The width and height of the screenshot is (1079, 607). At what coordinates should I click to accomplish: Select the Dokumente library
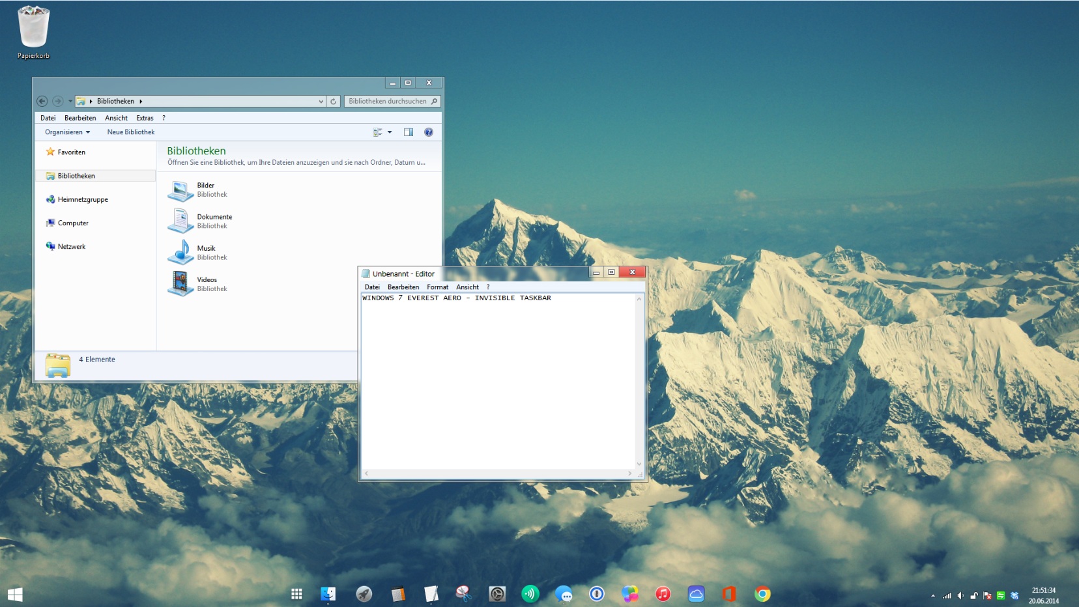coord(200,221)
